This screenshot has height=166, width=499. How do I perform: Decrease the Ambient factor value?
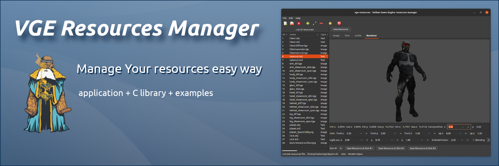click(x=462, y=140)
